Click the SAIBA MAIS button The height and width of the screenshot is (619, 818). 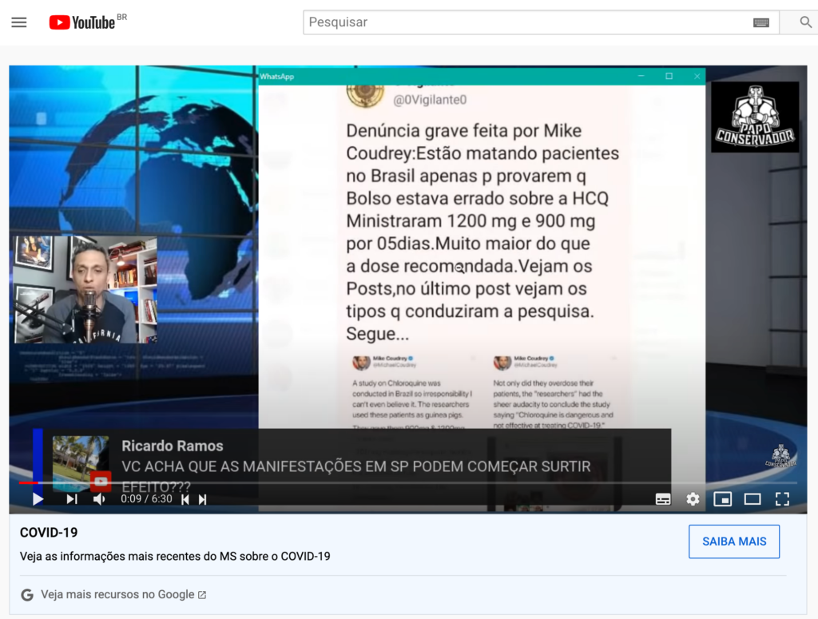733,542
